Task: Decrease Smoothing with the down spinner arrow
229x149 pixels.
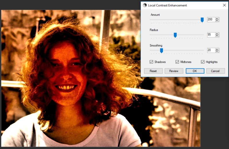Action: tap(217, 51)
